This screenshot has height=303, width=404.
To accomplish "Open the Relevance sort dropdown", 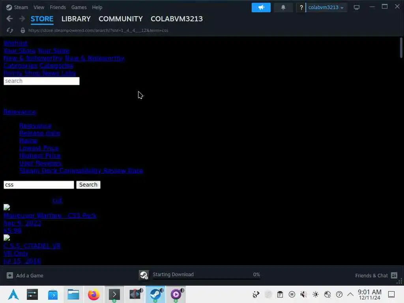I will click(20, 112).
